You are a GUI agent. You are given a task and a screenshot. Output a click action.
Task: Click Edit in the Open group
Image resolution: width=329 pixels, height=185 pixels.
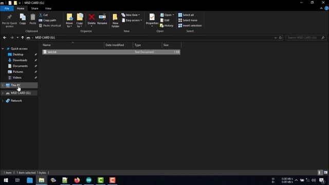[x=164, y=21]
